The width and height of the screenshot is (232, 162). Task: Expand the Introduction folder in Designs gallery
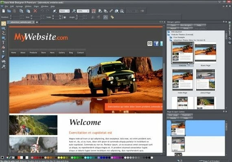click(x=169, y=32)
